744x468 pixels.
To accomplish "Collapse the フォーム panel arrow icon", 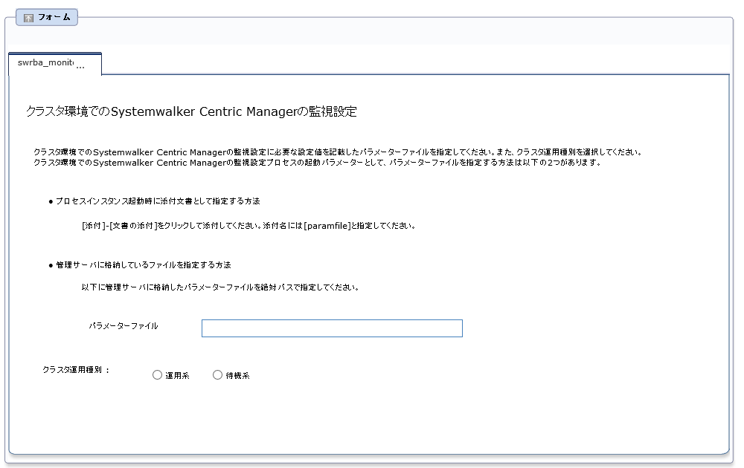I will tap(28, 18).
